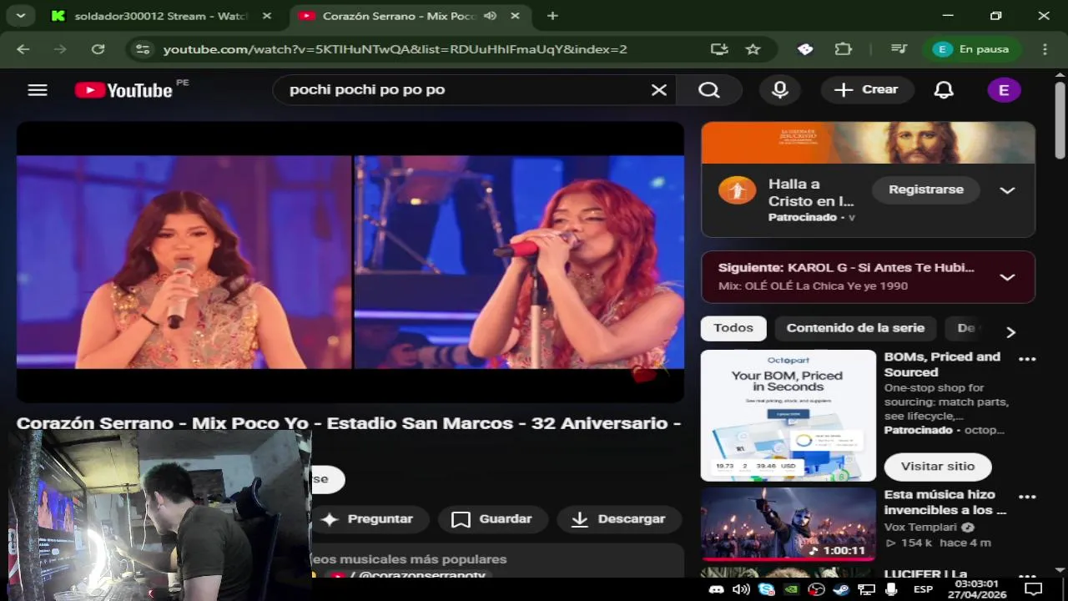Open volume control in system tray
This screenshot has width=1068, height=601.
pos(741,589)
